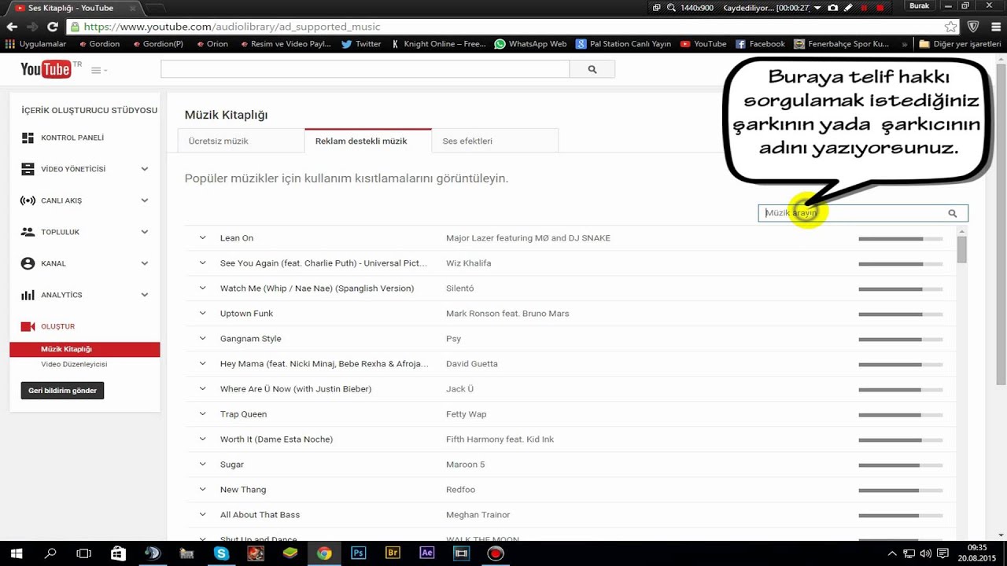Screen dimensions: 1007x566
Task: Click the Maroon 5 artist name
Action: click(x=466, y=465)
